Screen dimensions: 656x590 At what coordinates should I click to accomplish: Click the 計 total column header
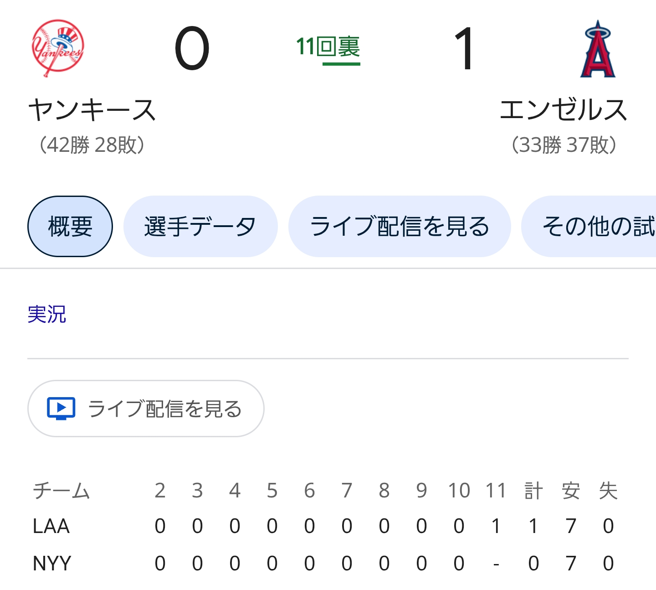(533, 491)
